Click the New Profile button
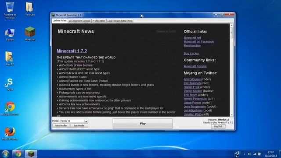Screen dimensions: 281x158 [x=61, y=126]
